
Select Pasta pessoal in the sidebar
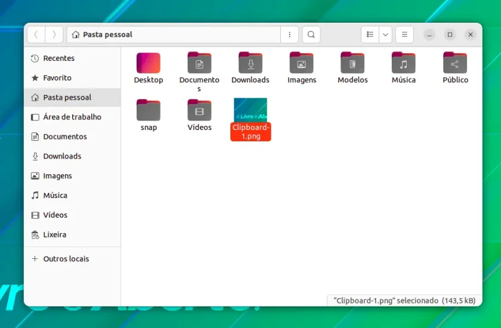tap(72, 97)
